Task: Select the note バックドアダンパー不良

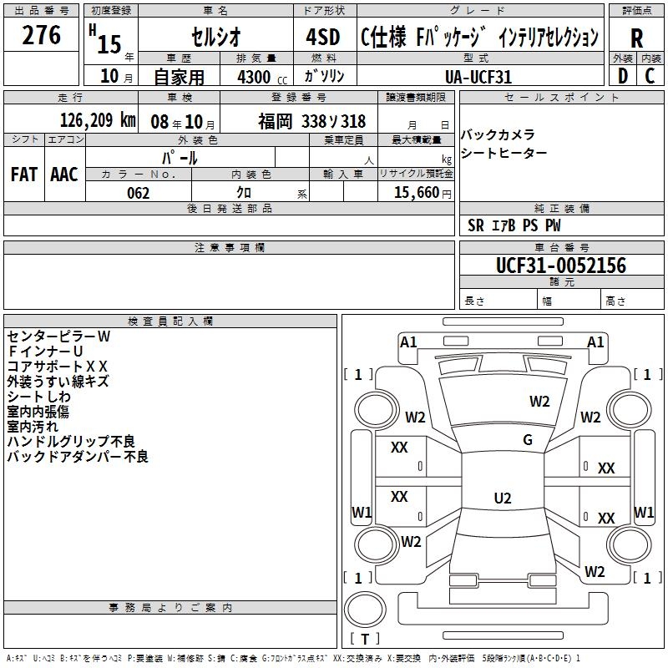Action: (78, 456)
